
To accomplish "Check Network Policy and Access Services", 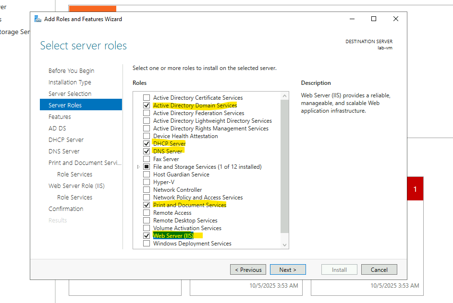I will (147, 197).
